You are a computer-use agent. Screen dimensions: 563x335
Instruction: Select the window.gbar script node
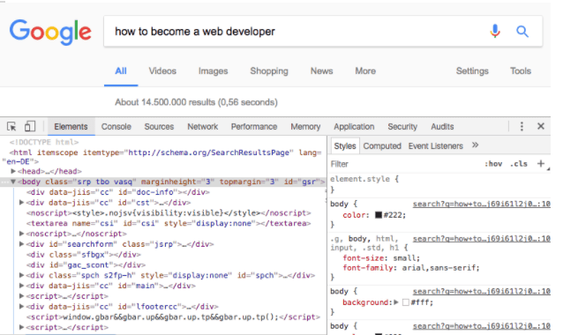coord(174,316)
